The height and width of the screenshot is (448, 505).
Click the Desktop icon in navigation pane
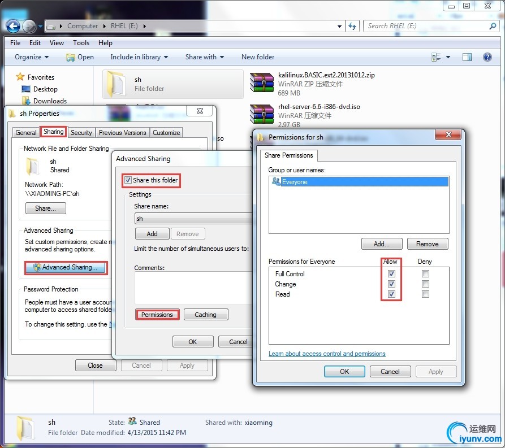click(x=26, y=89)
